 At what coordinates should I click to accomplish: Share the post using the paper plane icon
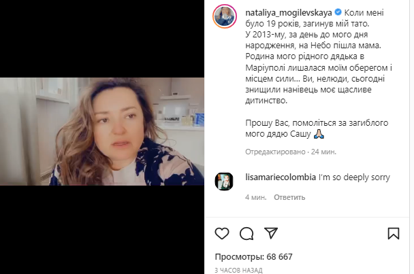pyautogui.click(x=271, y=233)
